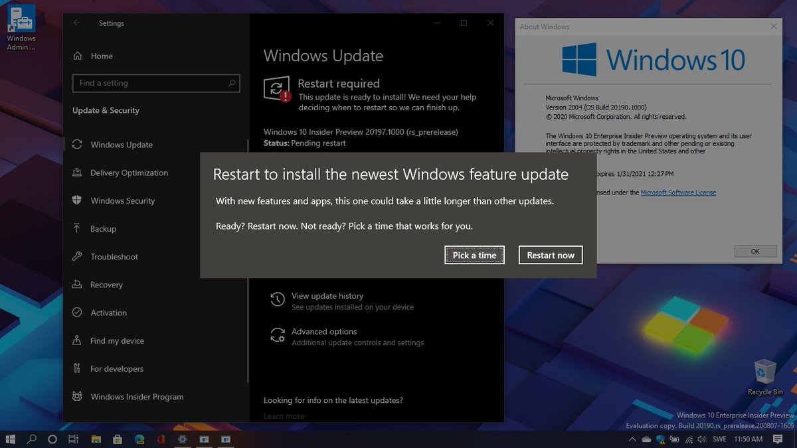
Task: Open the Windows Security page
Action: tap(156, 200)
